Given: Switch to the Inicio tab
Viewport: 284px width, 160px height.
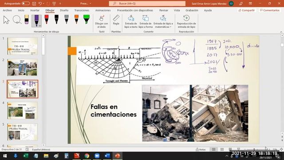Looking at the screenshot, I should pos(21,10).
